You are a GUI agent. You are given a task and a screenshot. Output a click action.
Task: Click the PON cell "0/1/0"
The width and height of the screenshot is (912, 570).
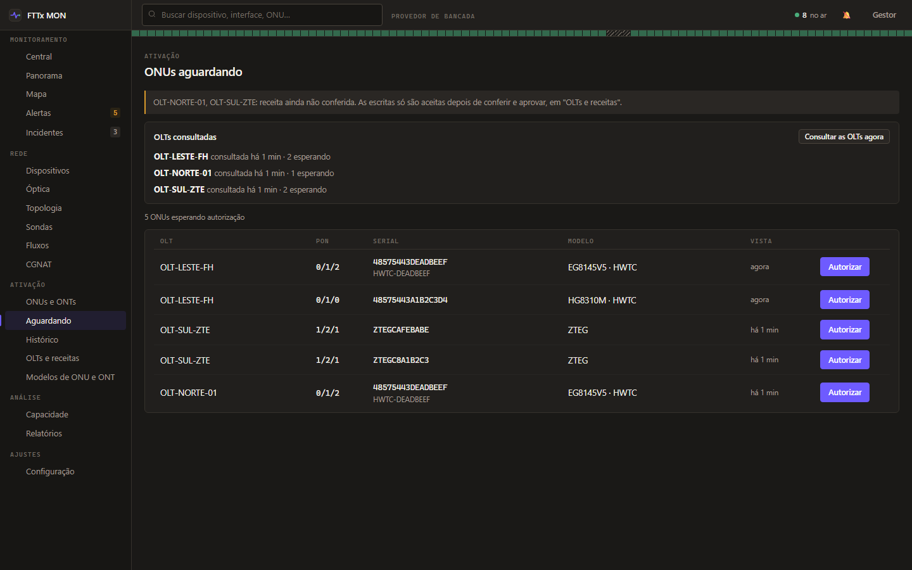[x=327, y=300]
